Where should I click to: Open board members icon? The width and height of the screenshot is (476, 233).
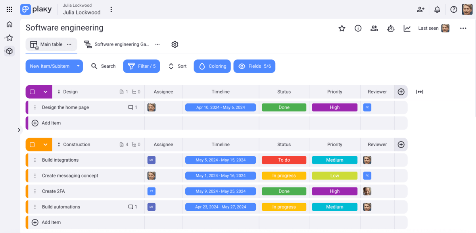(x=374, y=29)
